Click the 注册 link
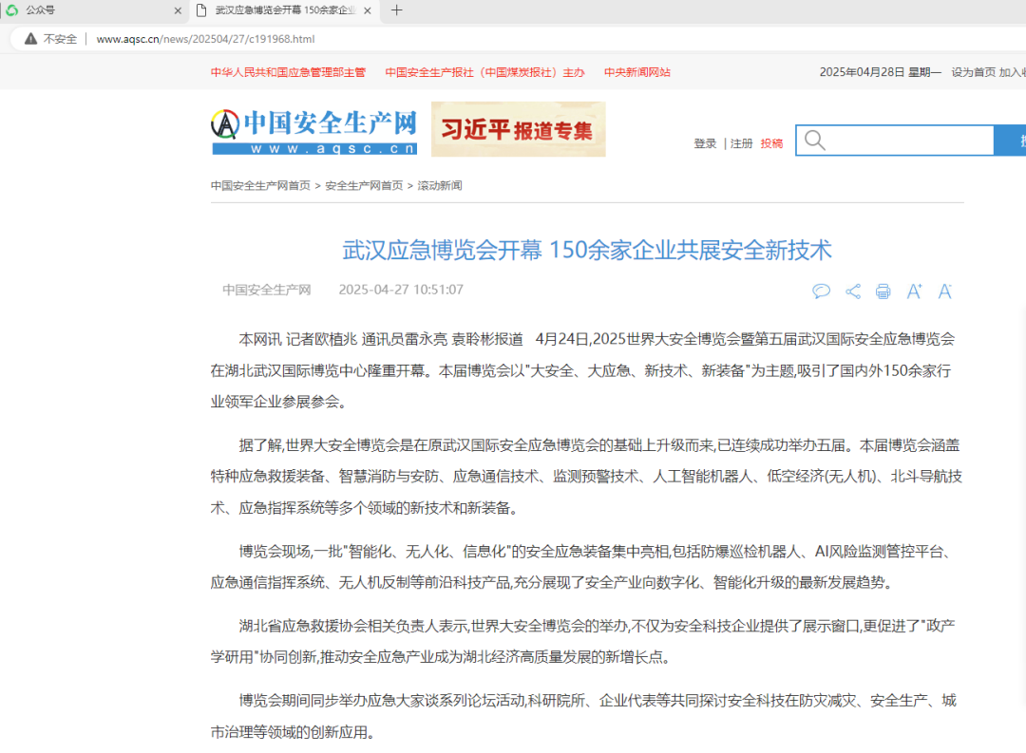The width and height of the screenshot is (1026, 753). click(x=741, y=141)
